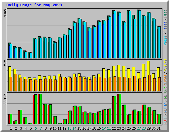Click the 'Visits' legend label
This screenshot has height=132, width=169.
[165, 65]
